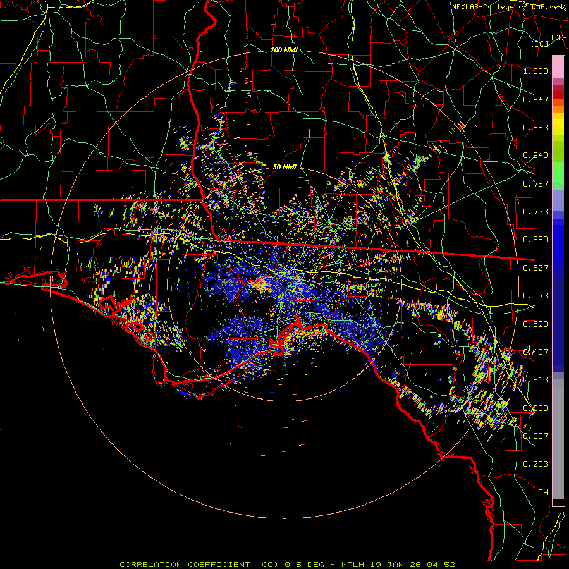Screen dimensions: 569x569
Task: Click the 0.893 scale value
Action: [x=535, y=127]
